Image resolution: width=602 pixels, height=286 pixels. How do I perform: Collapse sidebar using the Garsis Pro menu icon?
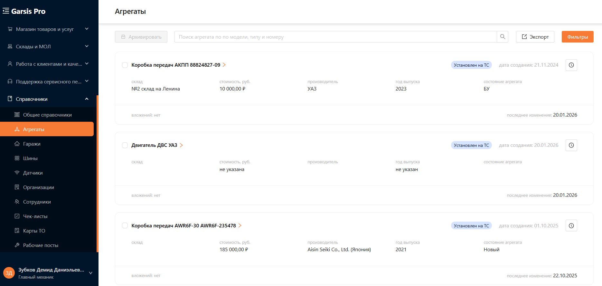6,11
